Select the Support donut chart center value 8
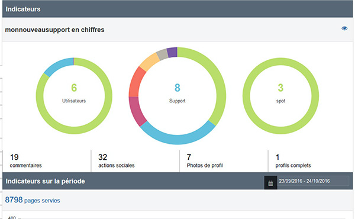355x219 pixels. click(177, 88)
